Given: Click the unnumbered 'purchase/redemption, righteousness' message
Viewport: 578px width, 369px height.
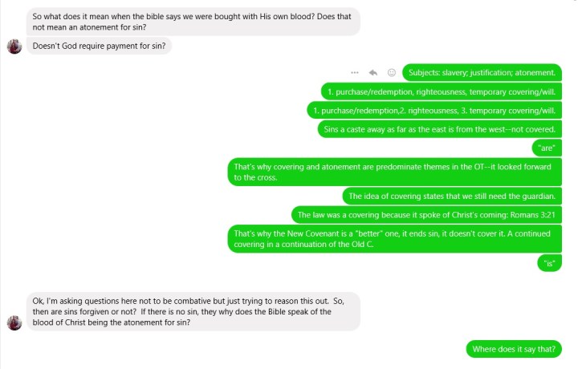Looking at the screenshot, I should (x=438, y=91).
